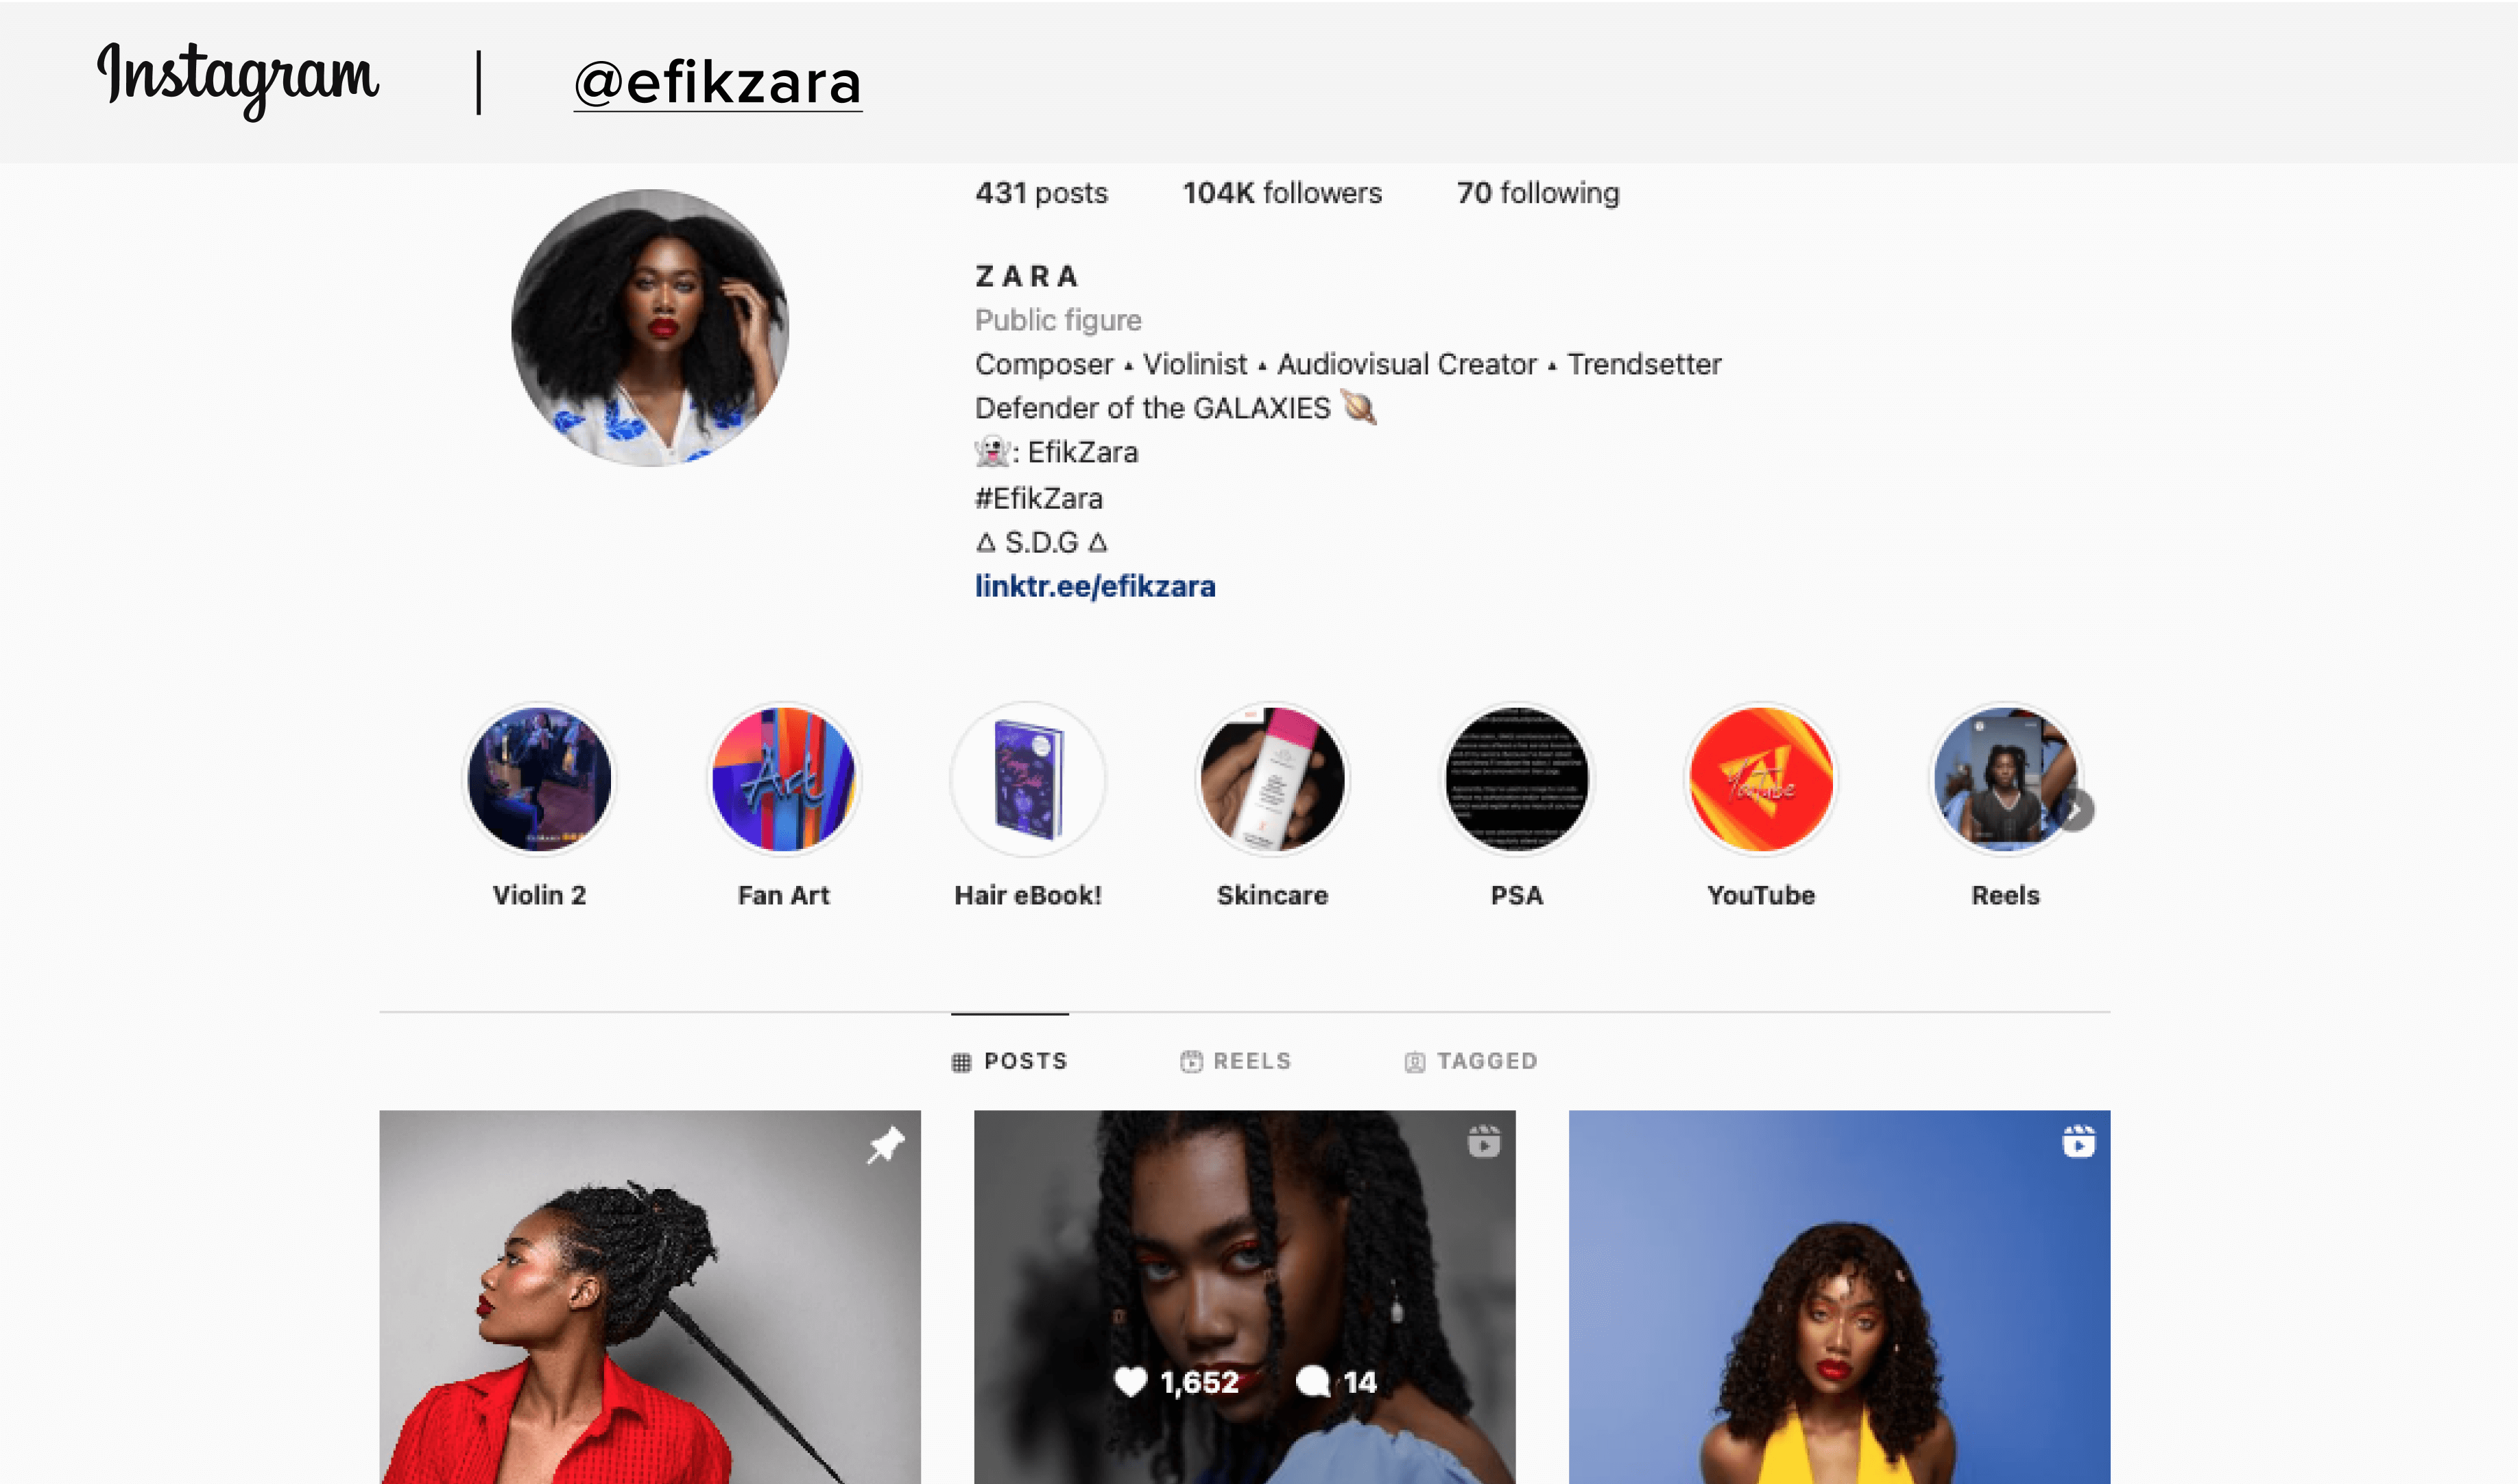Viewport: 2518px width, 1484px height.
Task: Expand the 104K followers list
Action: [1278, 193]
